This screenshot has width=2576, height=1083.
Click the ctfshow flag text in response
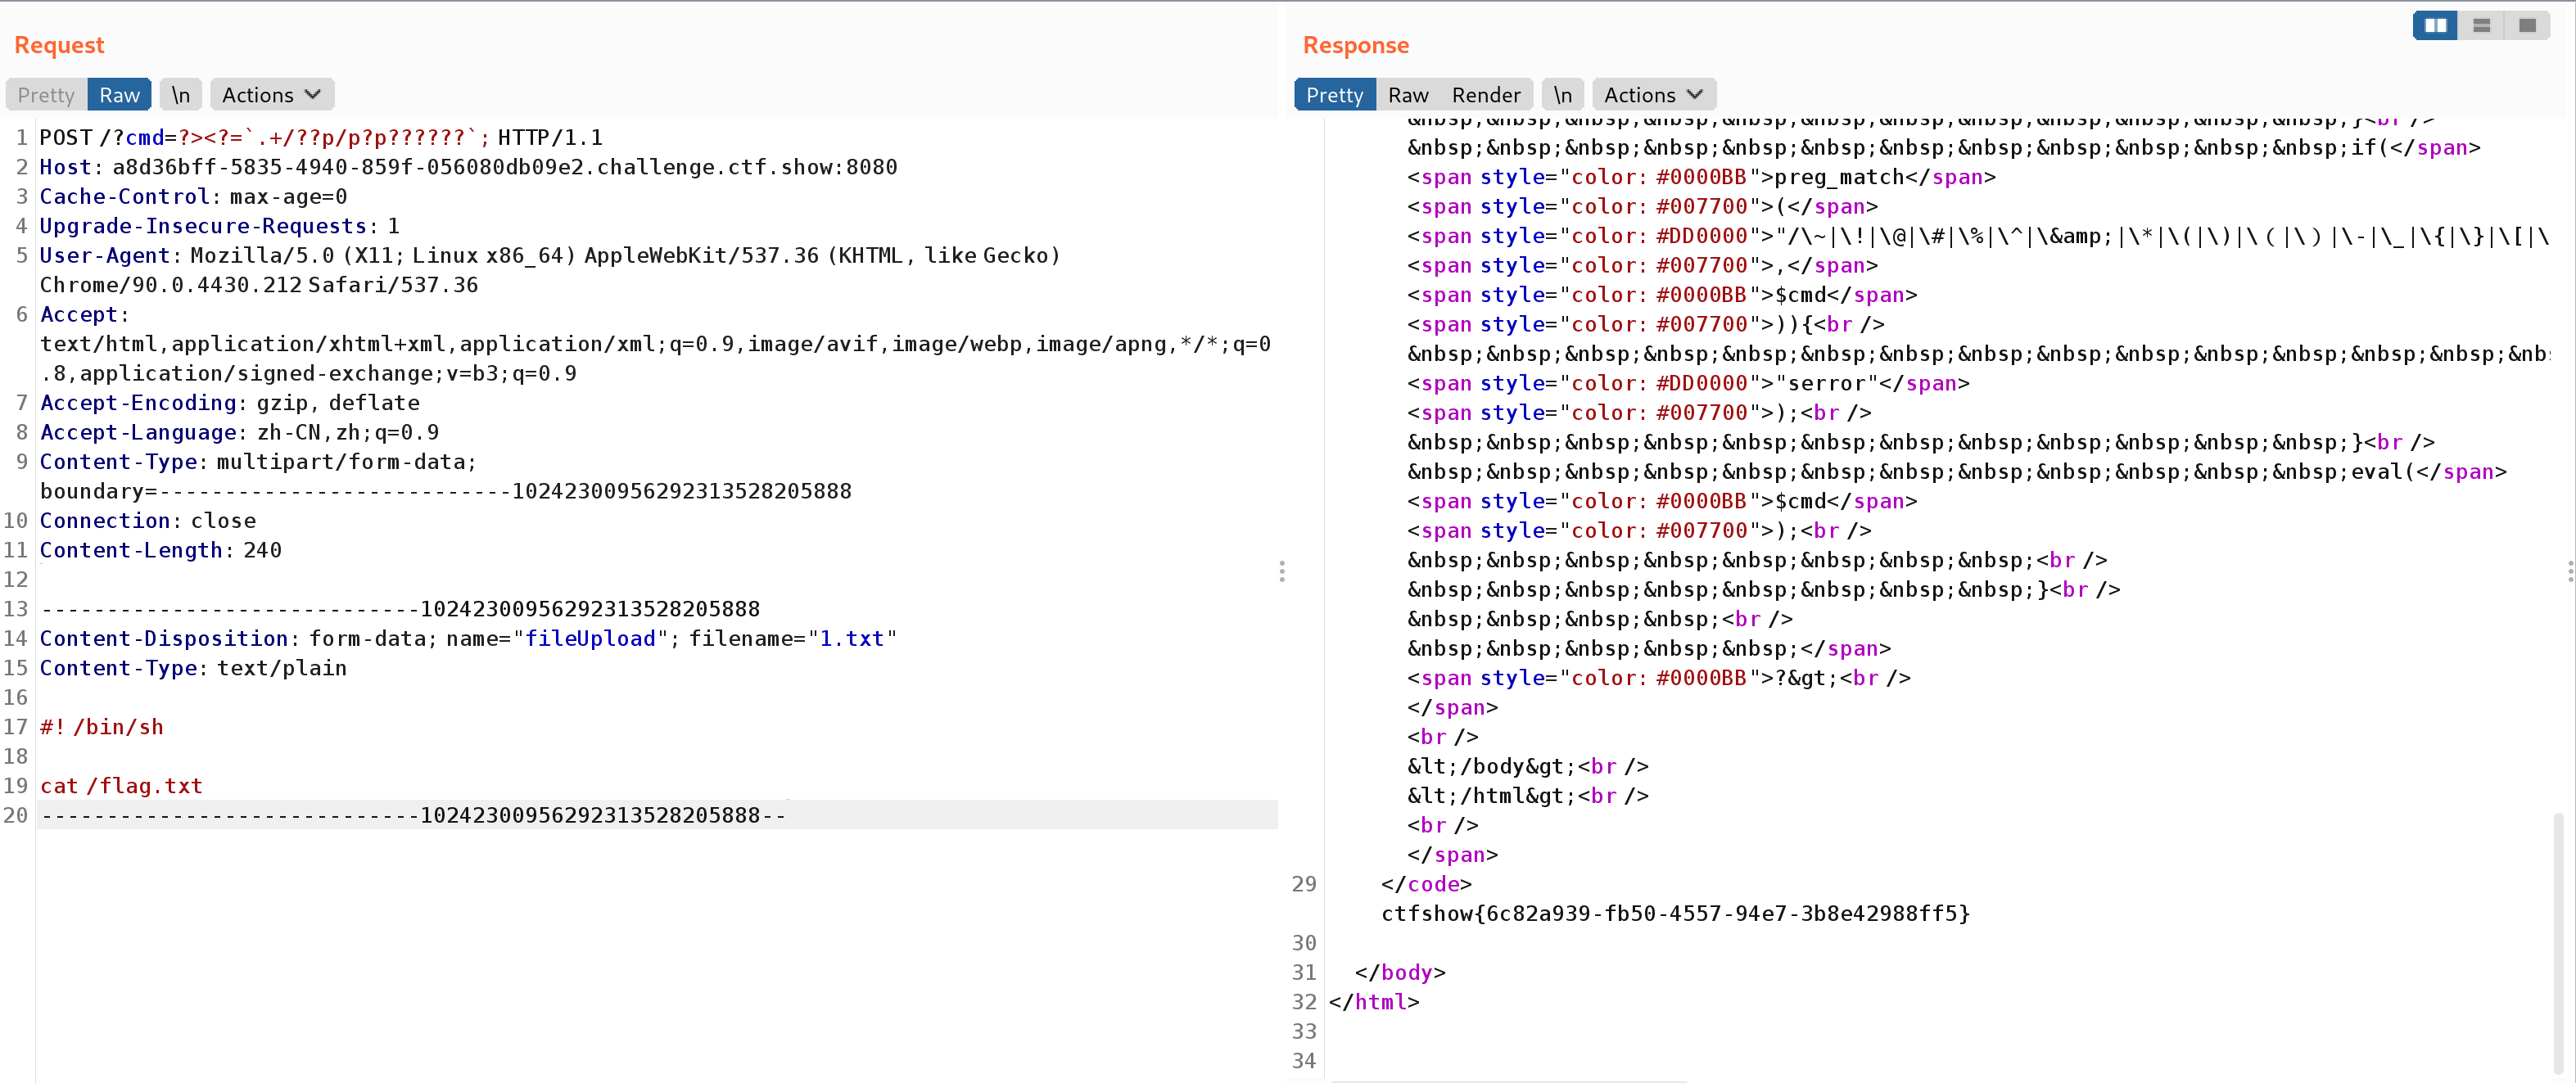pyautogui.click(x=1675, y=913)
